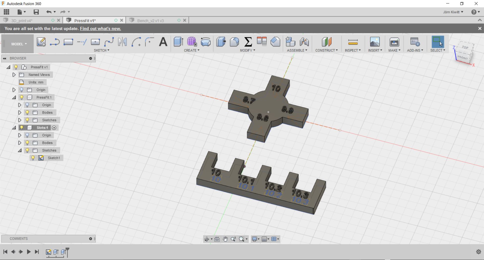
Task: Open the SKETCH menu dropdown
Action: (x=102, y=50)
